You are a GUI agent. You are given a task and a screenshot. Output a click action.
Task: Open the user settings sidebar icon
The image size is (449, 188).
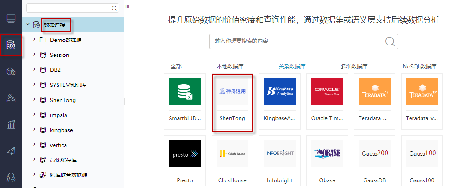coord(11,177)
